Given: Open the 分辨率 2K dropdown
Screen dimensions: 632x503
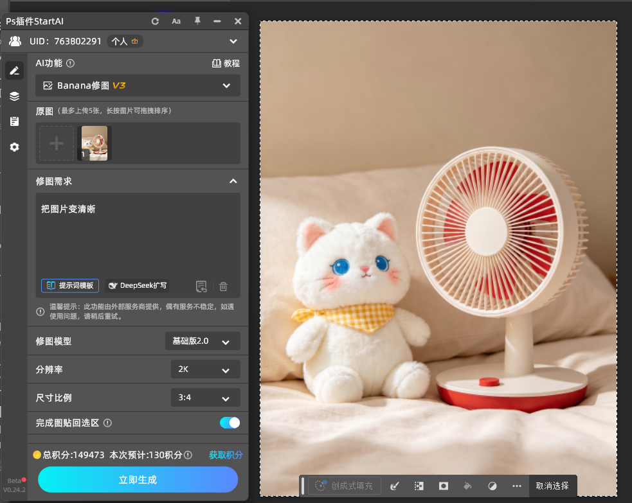Looking at the screenshot, I should [x=206, y=369].
